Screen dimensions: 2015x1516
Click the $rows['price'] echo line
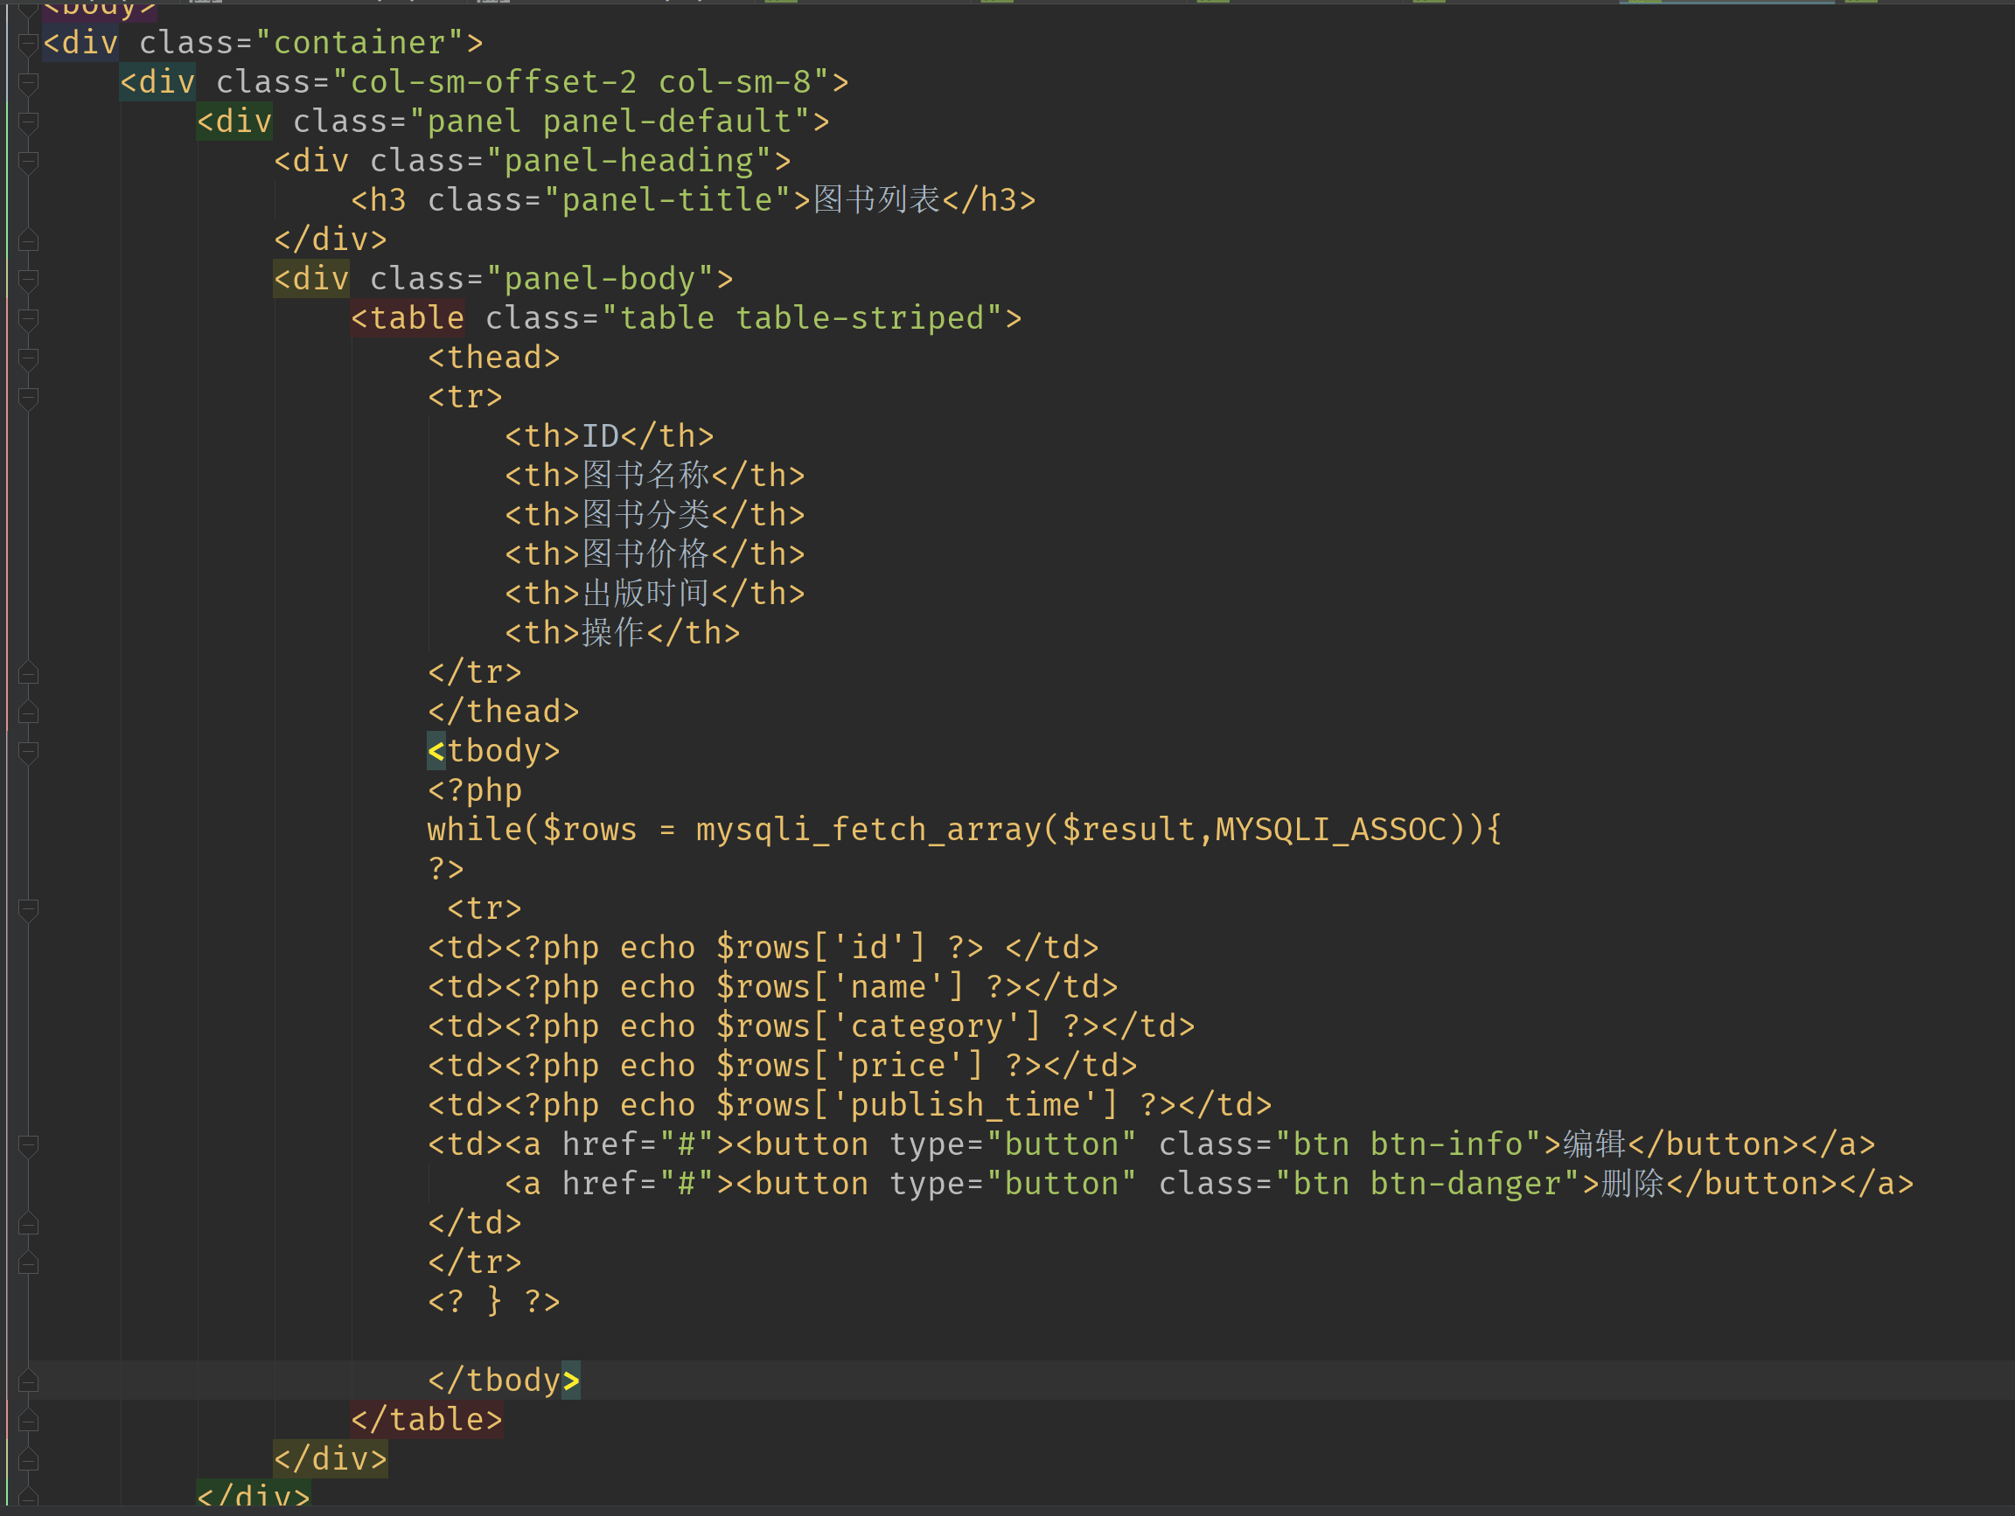pyautogui.click(x=783, y=1065)
